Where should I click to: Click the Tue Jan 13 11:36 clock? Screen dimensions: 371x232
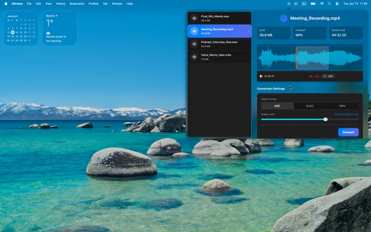tap(355, 4)
